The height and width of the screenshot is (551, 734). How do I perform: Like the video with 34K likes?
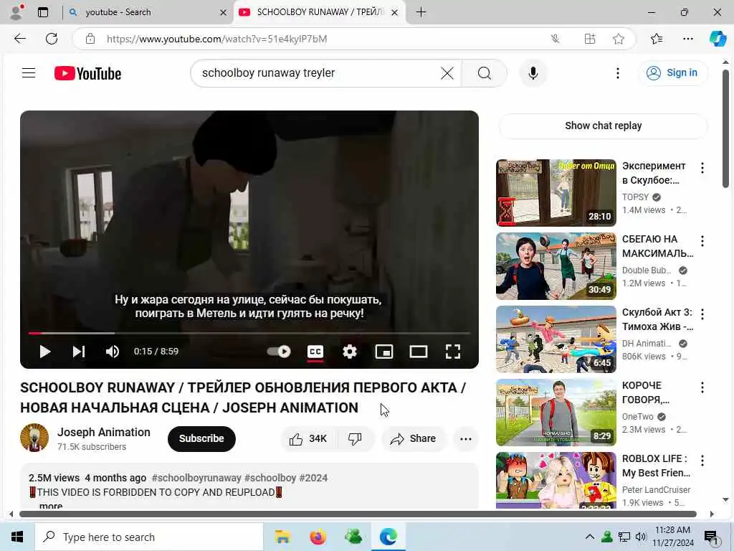pyautogui.click(x=308, y=439)
